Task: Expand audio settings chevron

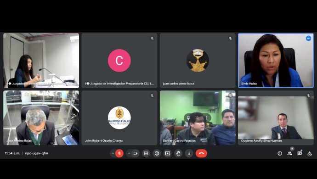Action: pos(113,153)
